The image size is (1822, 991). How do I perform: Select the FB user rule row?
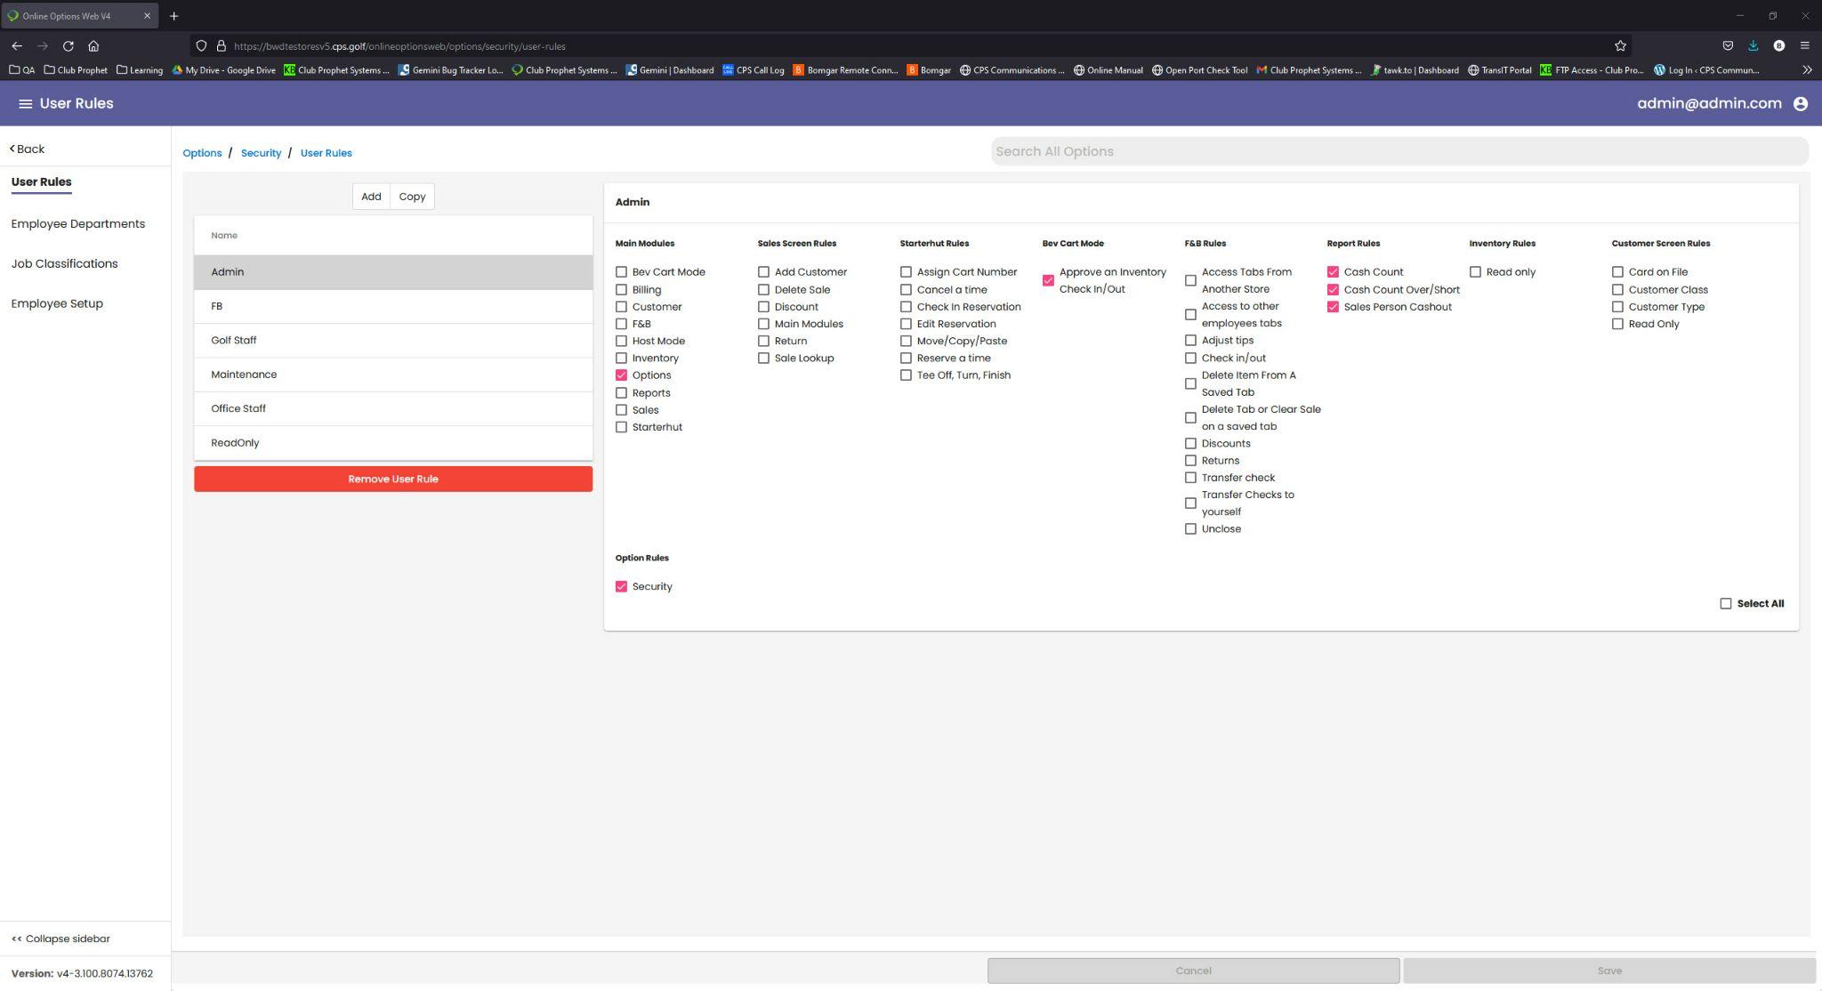393,306
